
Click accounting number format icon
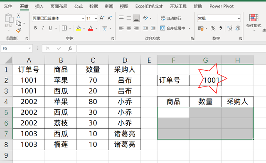(201, 28)
